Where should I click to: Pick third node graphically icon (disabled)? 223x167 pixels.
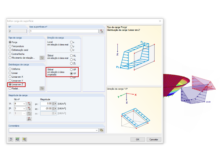(x=29, y=113)
